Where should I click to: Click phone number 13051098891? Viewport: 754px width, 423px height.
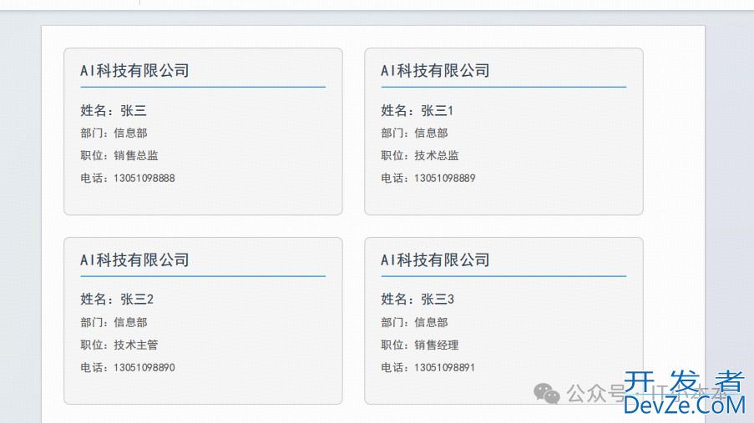tap(445, 367)
